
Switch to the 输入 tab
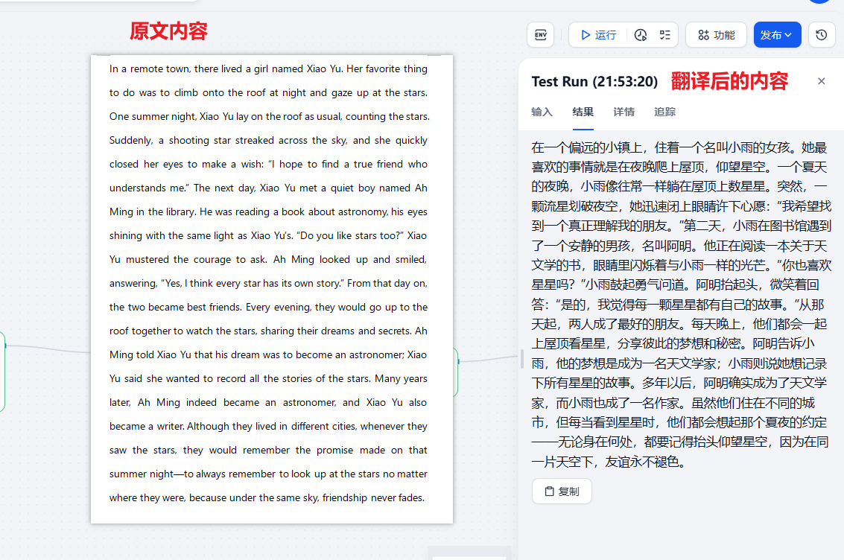(542, 112)
